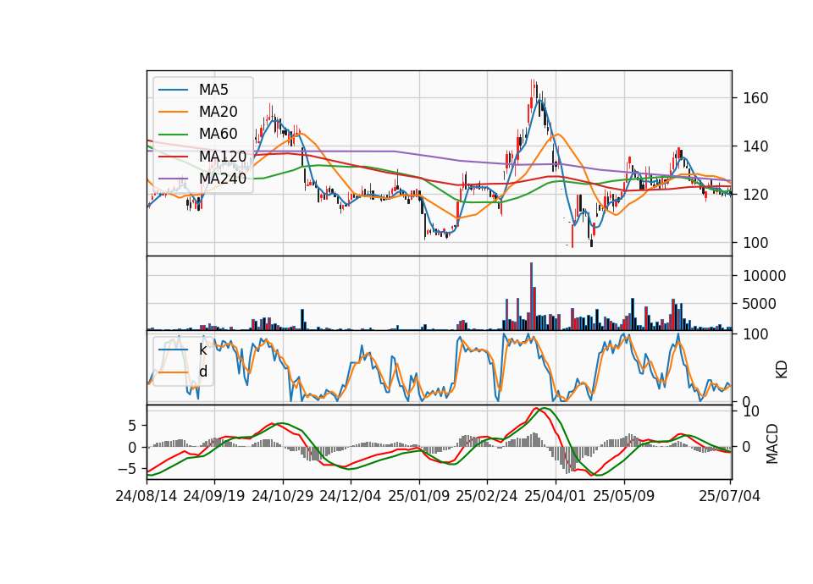Click the MA20 legend label
The height and width of the screenshot is (584, 813).
pos(218,112)
